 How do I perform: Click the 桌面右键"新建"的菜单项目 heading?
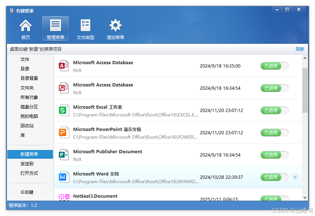coord(35,49)
